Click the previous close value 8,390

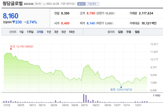pos(65,13)
